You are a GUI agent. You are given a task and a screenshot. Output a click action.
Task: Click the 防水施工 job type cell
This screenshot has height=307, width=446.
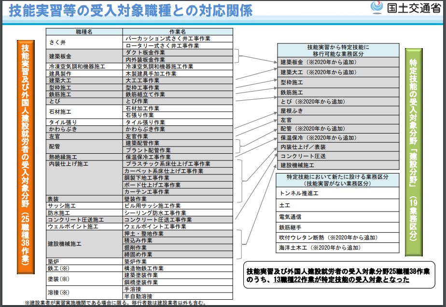click(x=84, y=213)
